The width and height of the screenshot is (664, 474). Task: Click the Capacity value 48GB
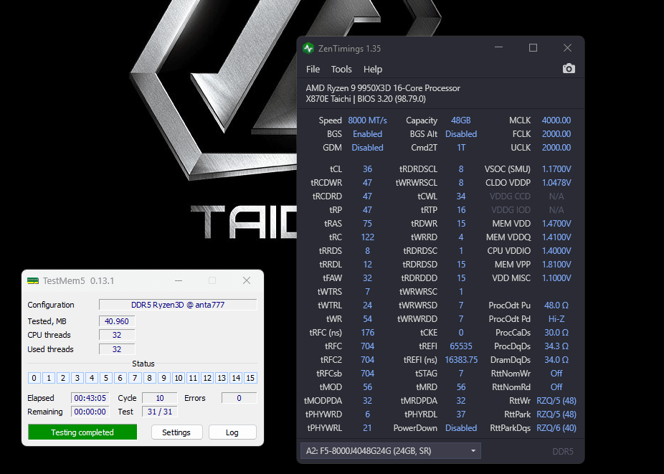(x=461, y=120)
